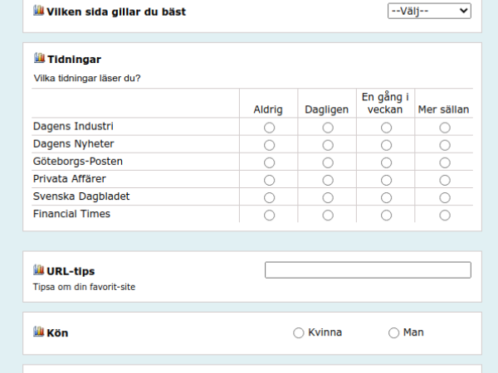This screenshot has height=373, width=498.
Task: Select Mer sällan for Dagens Nyheter
Action: click(445, 145)
